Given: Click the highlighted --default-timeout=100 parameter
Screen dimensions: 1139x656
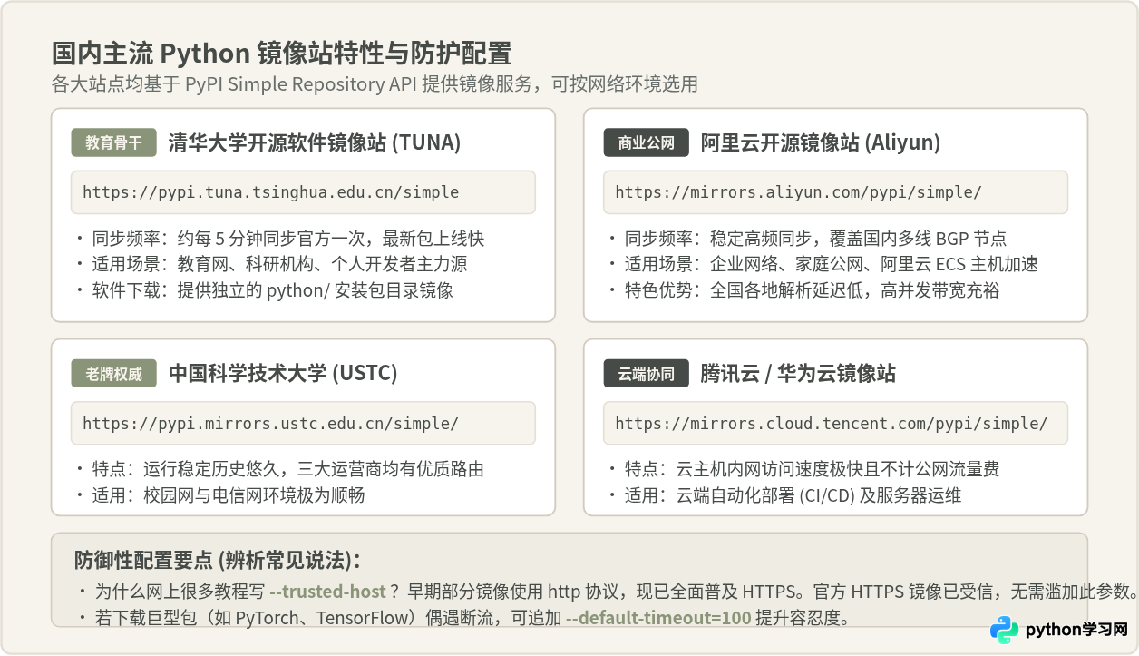Looking at the screenshot, I should click(658, 620).
